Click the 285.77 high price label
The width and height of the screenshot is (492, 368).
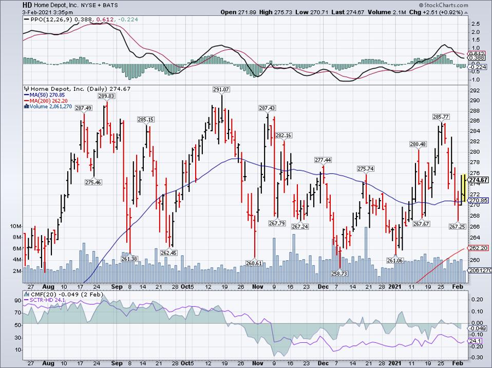[x=441, y=117]
